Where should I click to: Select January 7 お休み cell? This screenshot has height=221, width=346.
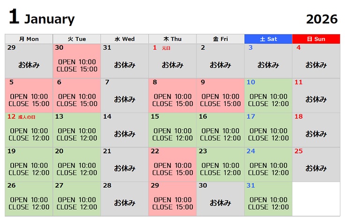point(125,96)
